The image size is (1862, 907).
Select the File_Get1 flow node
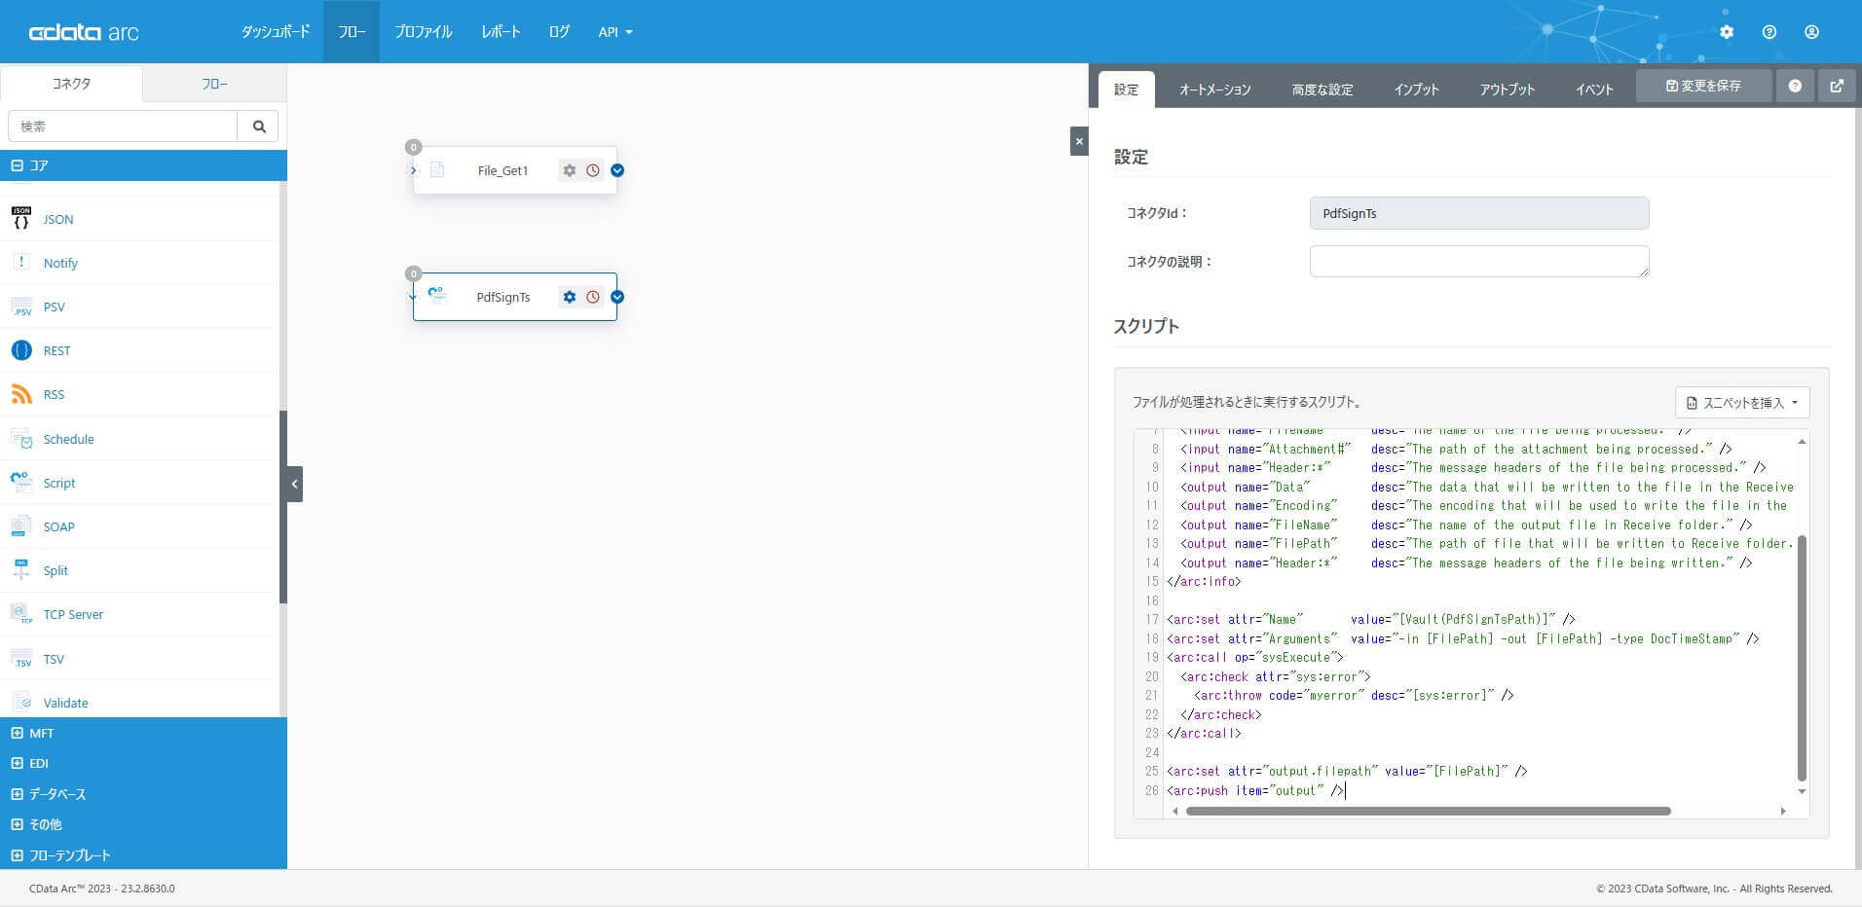point(515,170)
